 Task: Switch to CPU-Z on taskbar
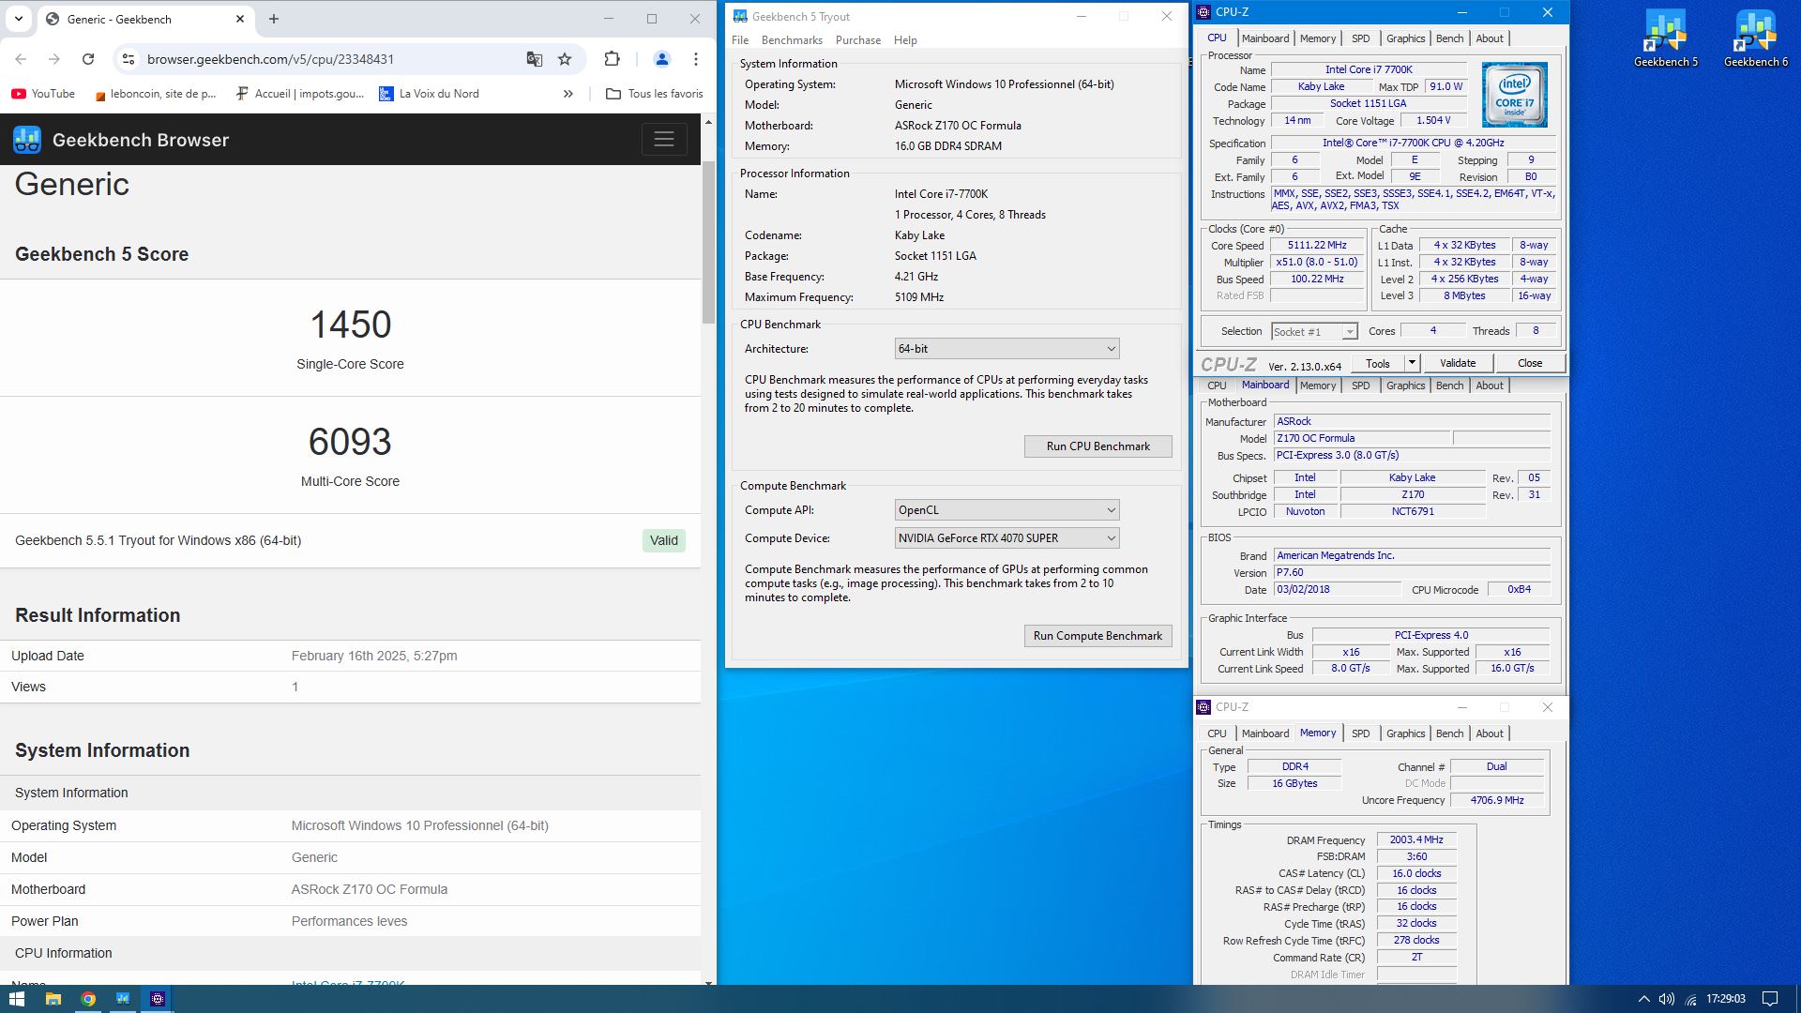click(158, 999)
